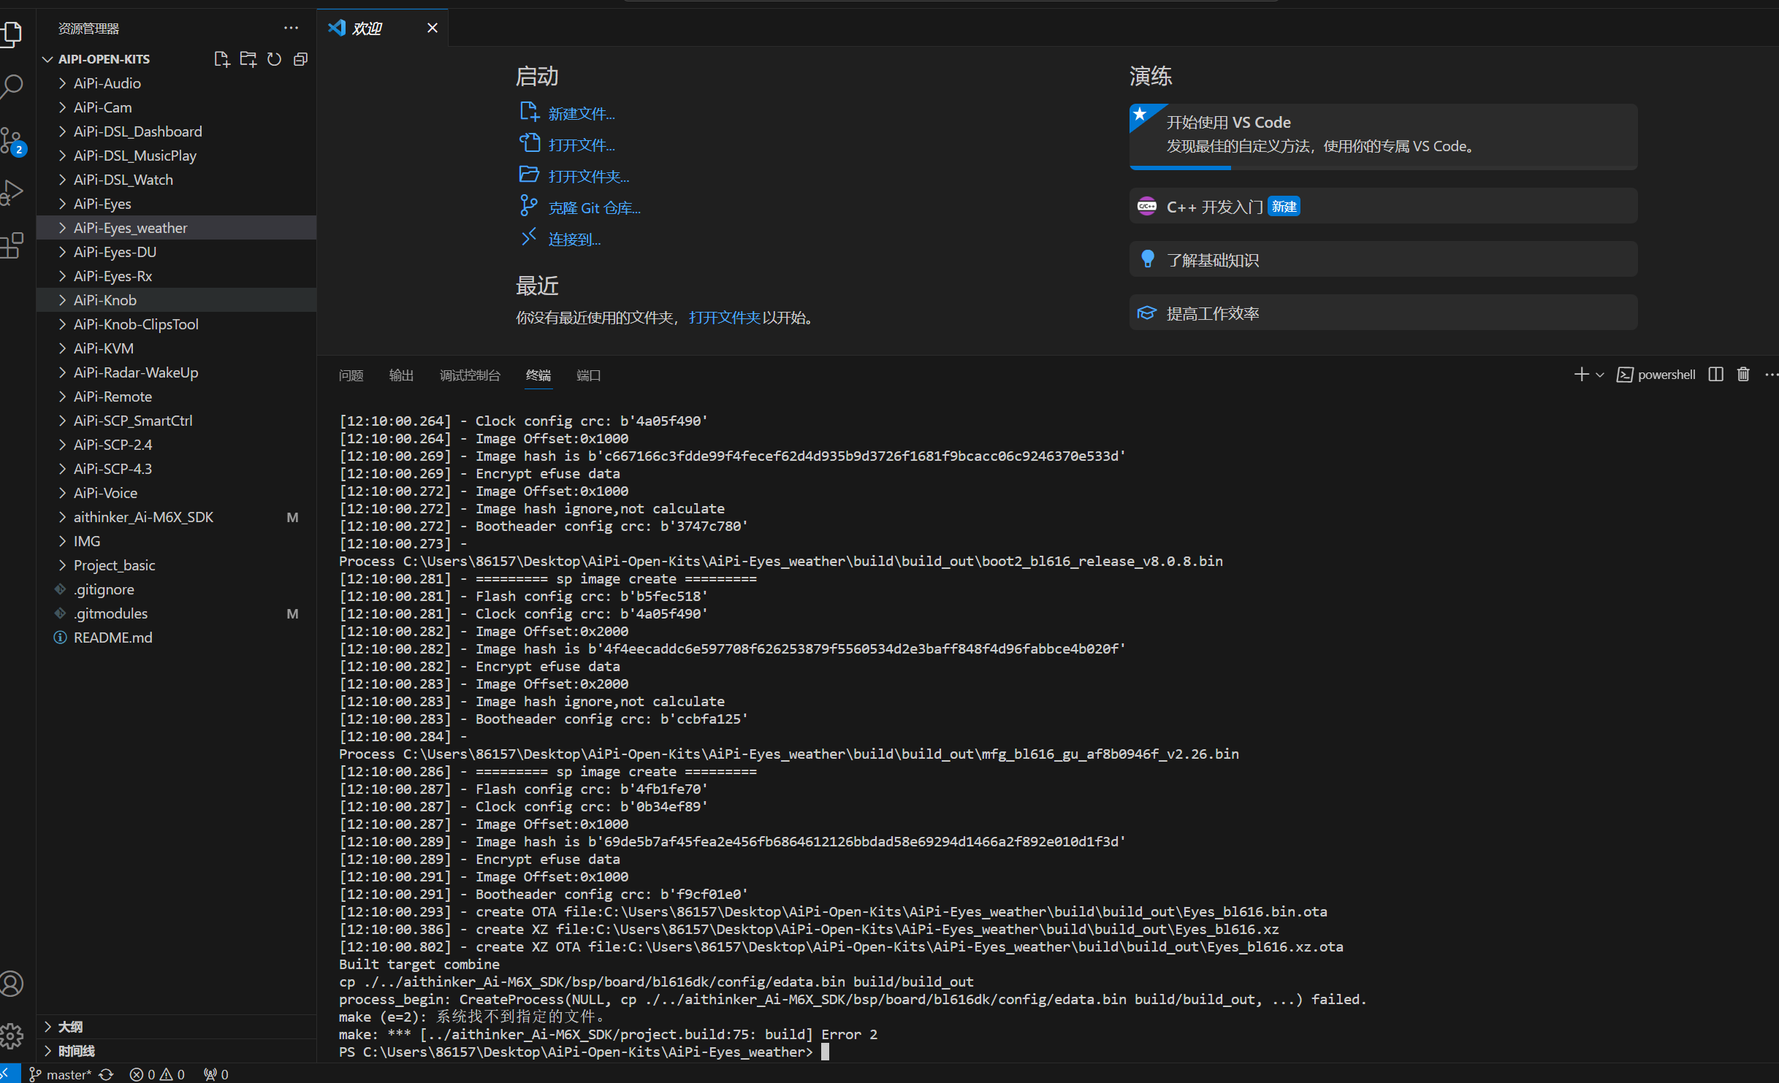The image size is (1779, 1083).
Task: Open the Extensions view
Action: [12, 246]
